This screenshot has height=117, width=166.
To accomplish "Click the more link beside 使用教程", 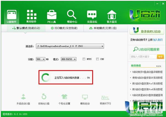I will [x=159, y=66].
